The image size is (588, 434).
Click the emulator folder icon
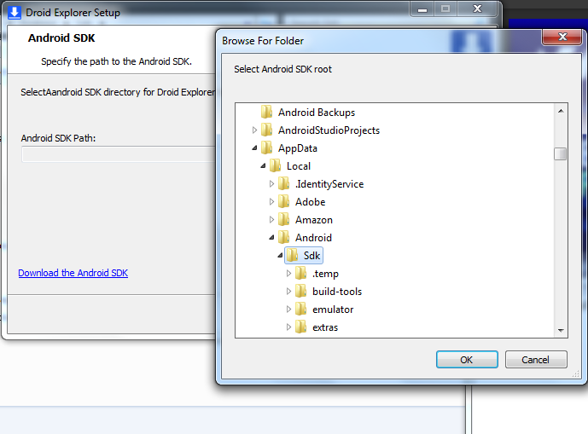pos(301,310)
